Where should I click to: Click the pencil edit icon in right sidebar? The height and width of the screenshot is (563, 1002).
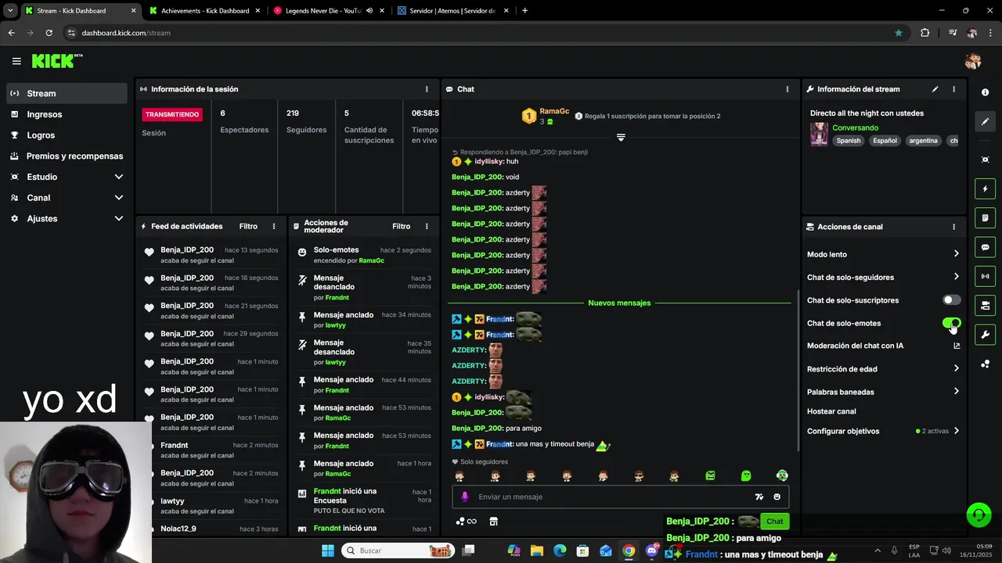click(x=985, y=121)
